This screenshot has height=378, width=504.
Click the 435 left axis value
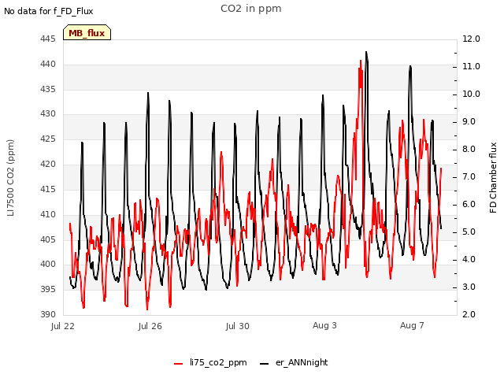point(48,89)
